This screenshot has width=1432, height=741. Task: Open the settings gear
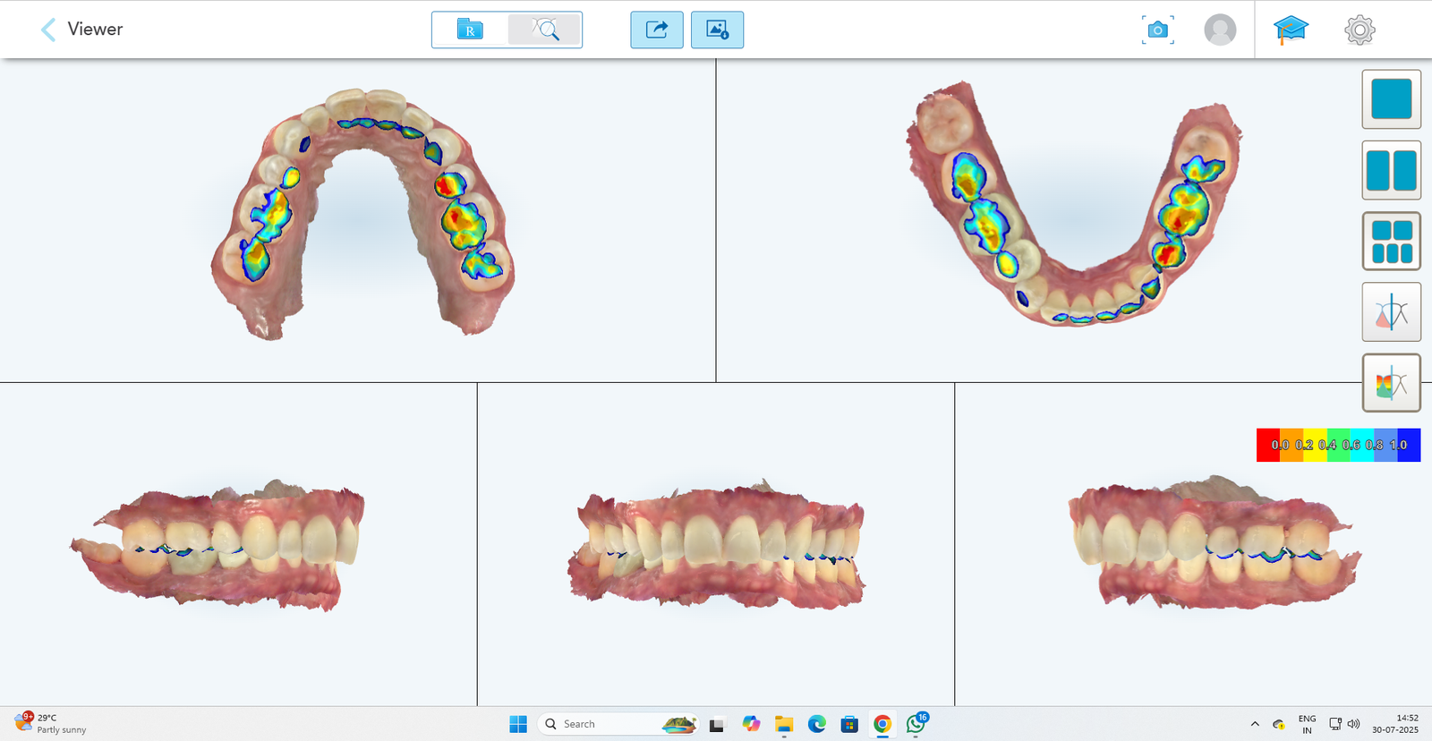1359,30
